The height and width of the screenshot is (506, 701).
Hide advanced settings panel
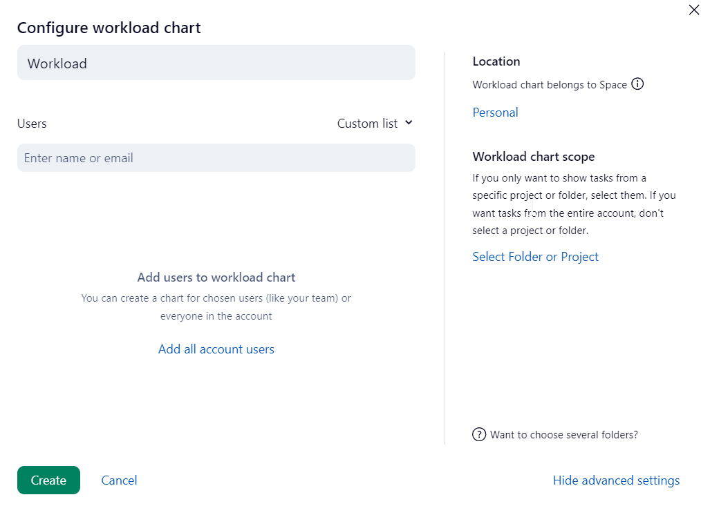[x=616, y=480]
